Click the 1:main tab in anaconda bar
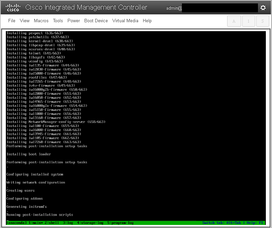 pos(36,223)
